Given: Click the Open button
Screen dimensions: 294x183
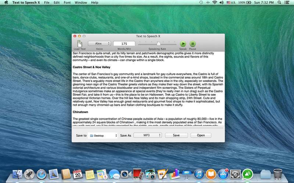Looking at the screenshot, I should 201,135.
